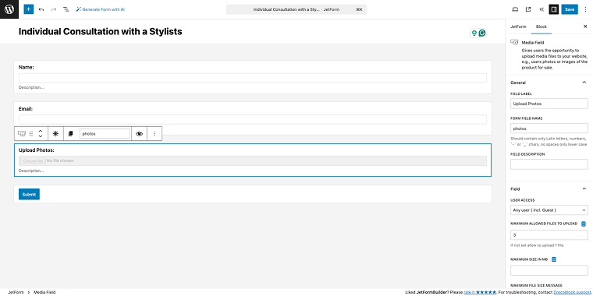This screenshot has height=296, width=593.
Task: Undo the last change
Action: coord(41,9)
